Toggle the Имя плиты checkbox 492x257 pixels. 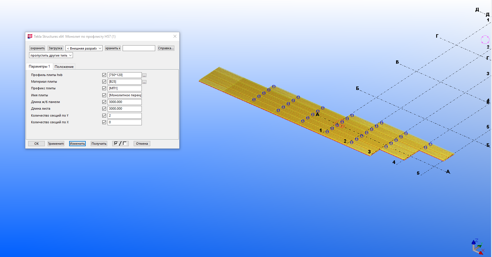coord(104,95)
